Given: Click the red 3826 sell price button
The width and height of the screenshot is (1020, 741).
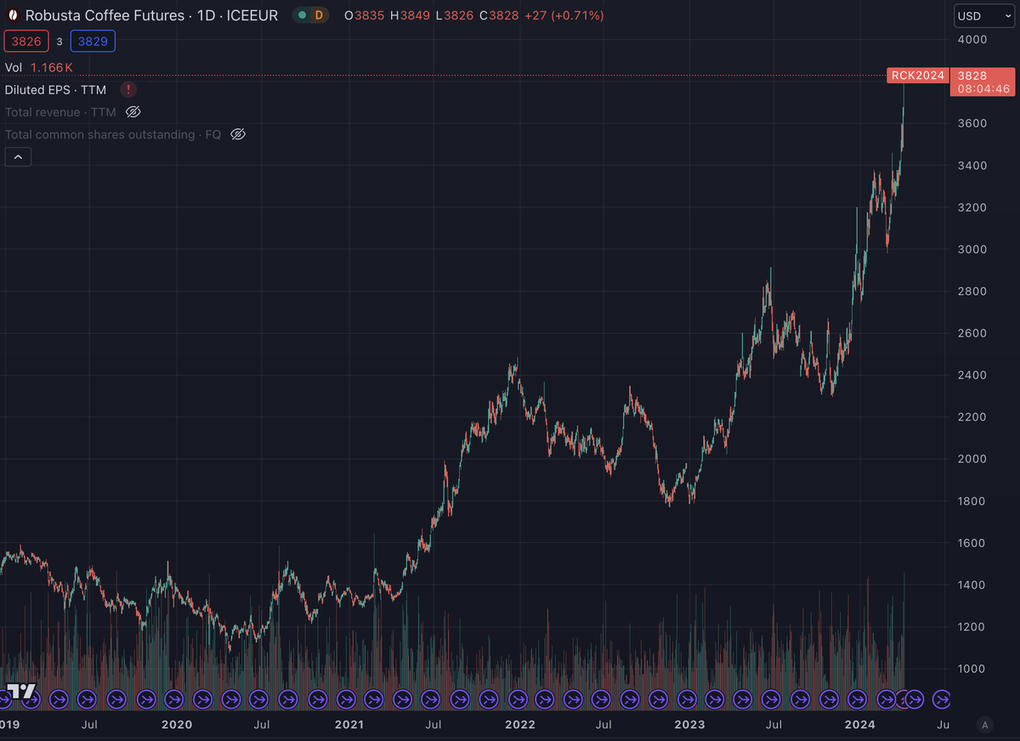Looking at the screenshot, I should (x=25, y=41).
